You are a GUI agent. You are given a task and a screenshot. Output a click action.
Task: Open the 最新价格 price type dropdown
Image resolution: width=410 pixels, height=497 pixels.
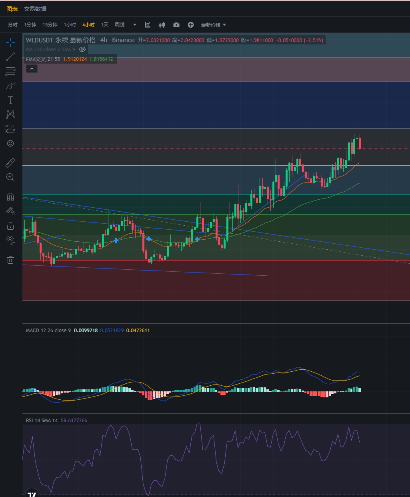(x=214, y=25)
